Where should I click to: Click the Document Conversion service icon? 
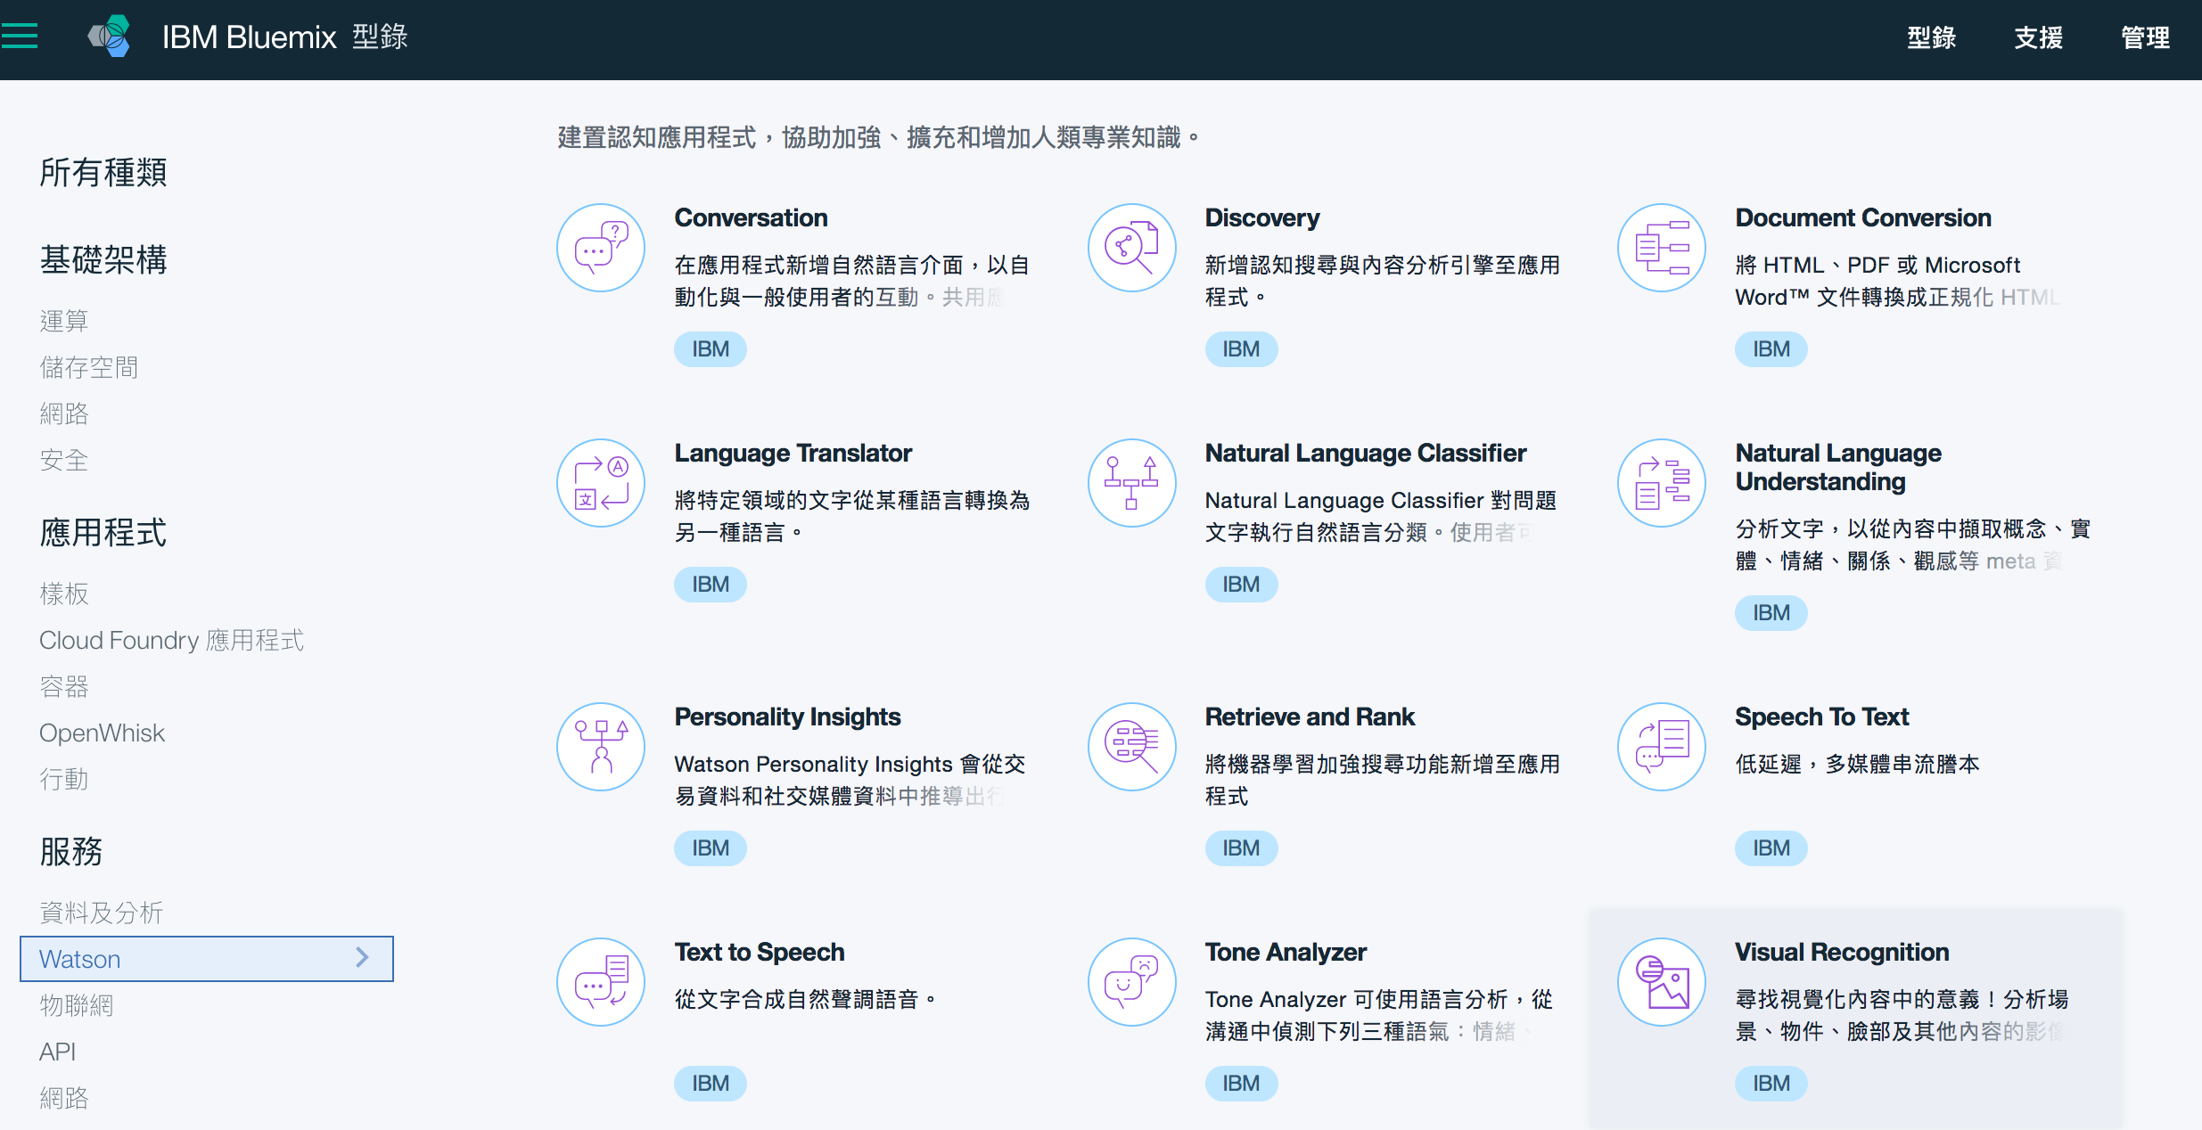click(1662, 248)
